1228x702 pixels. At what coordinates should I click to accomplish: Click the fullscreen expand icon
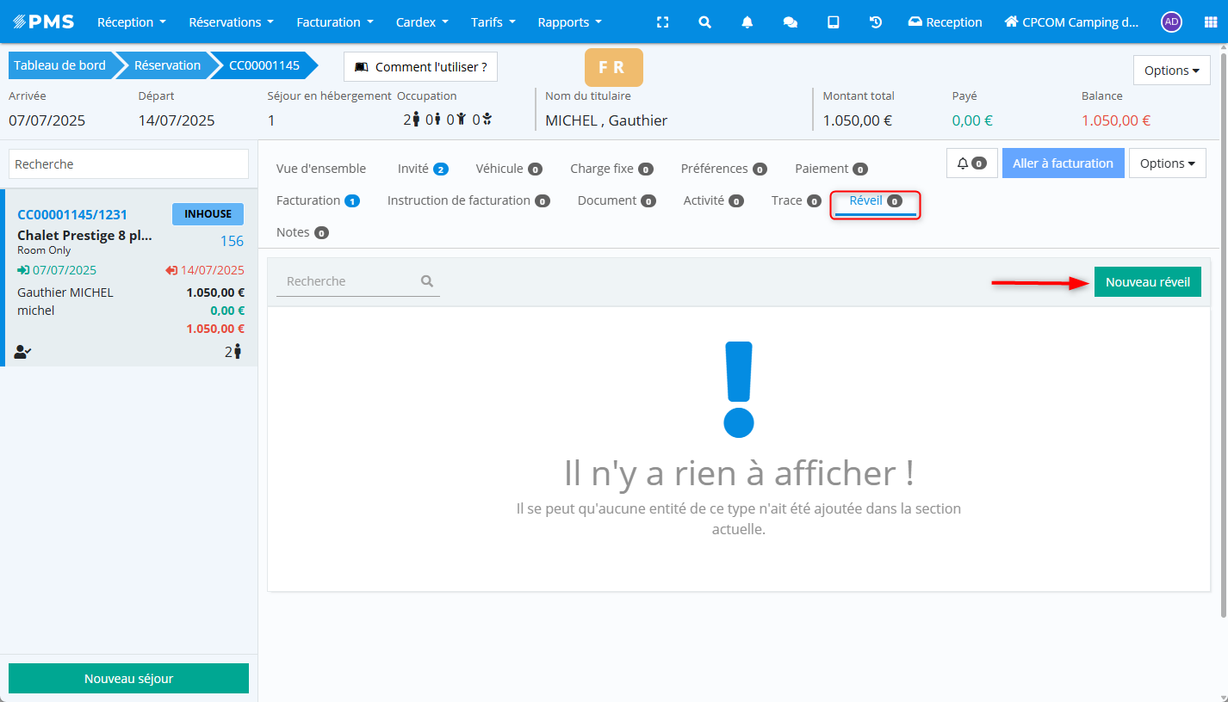662,22
